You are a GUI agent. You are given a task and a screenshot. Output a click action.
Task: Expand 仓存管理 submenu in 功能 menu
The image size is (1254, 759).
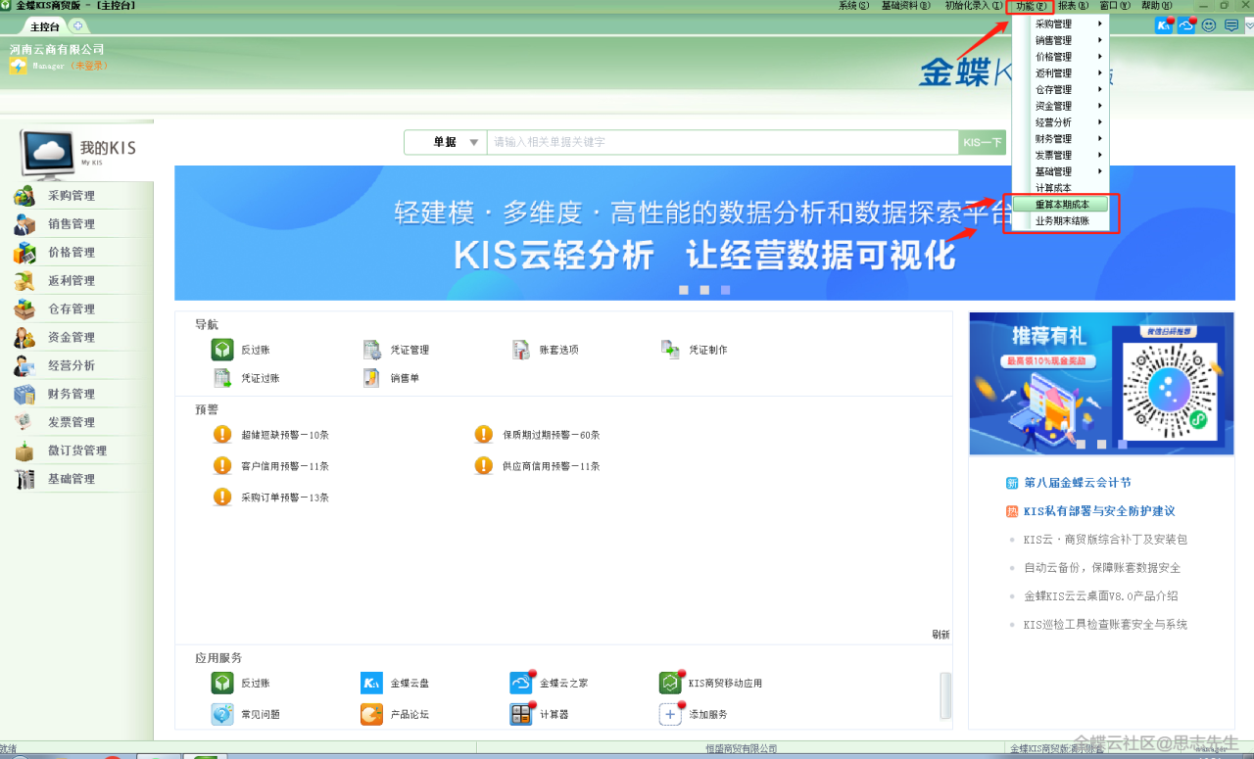coord(1060,89)
